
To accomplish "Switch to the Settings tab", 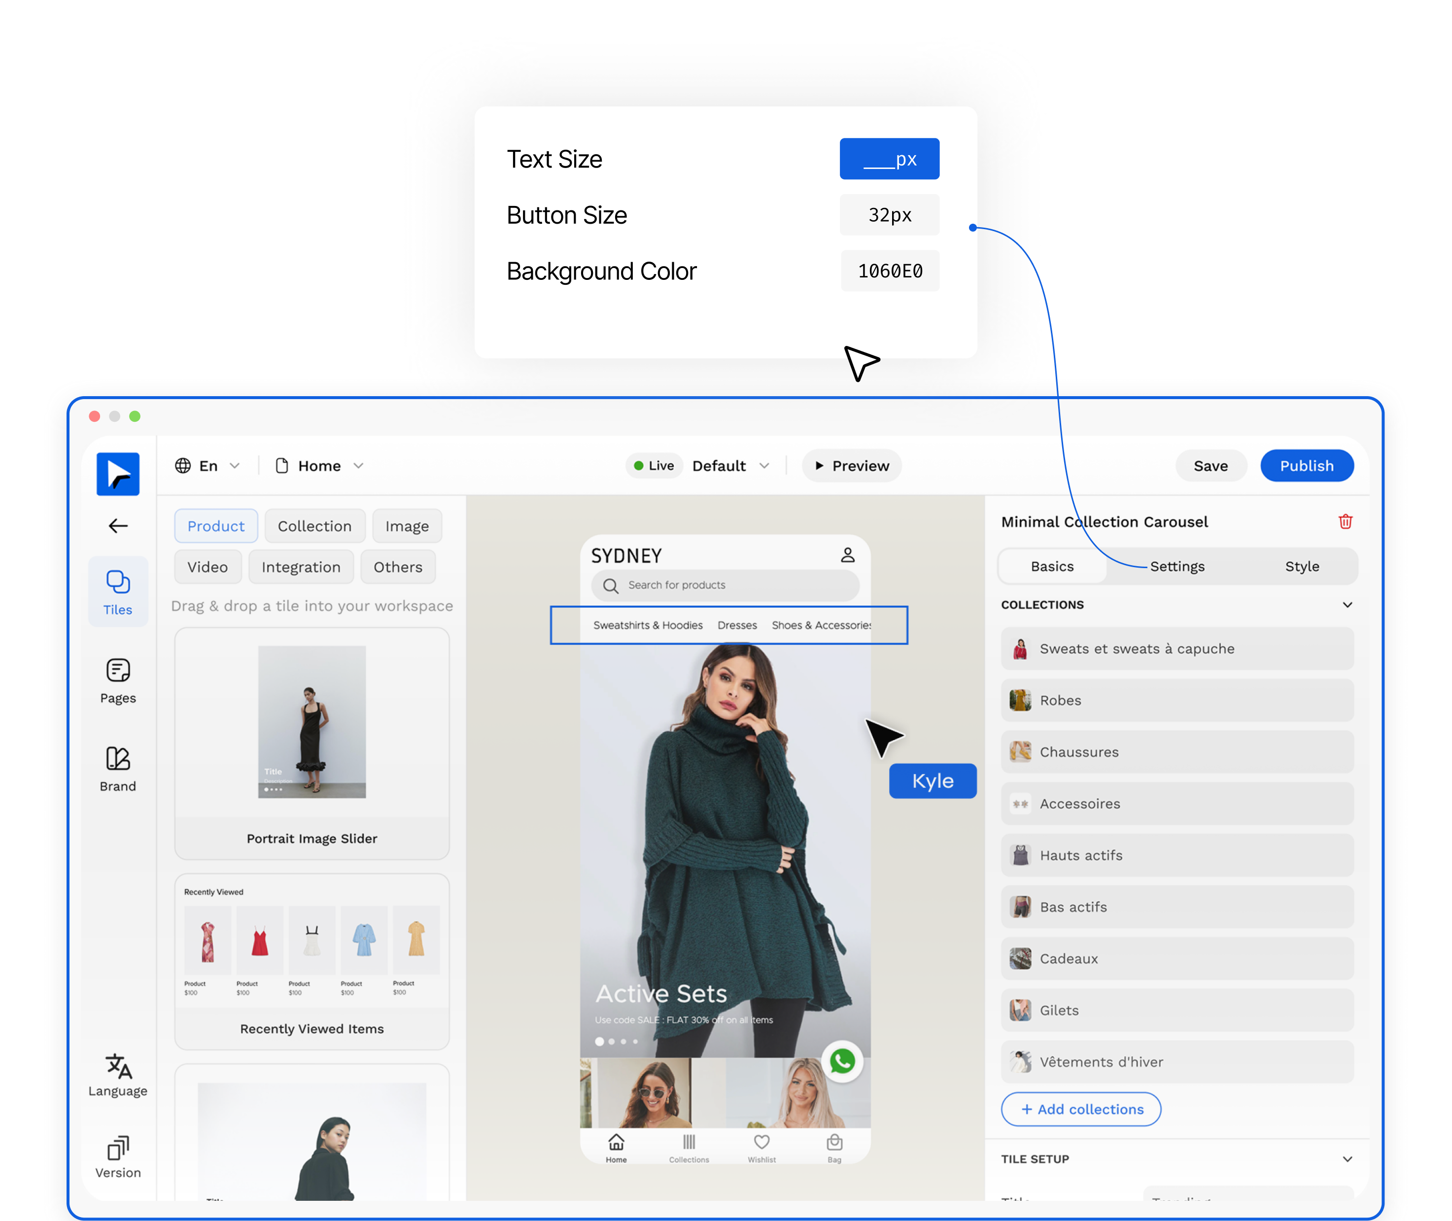I will point(1177,566).
